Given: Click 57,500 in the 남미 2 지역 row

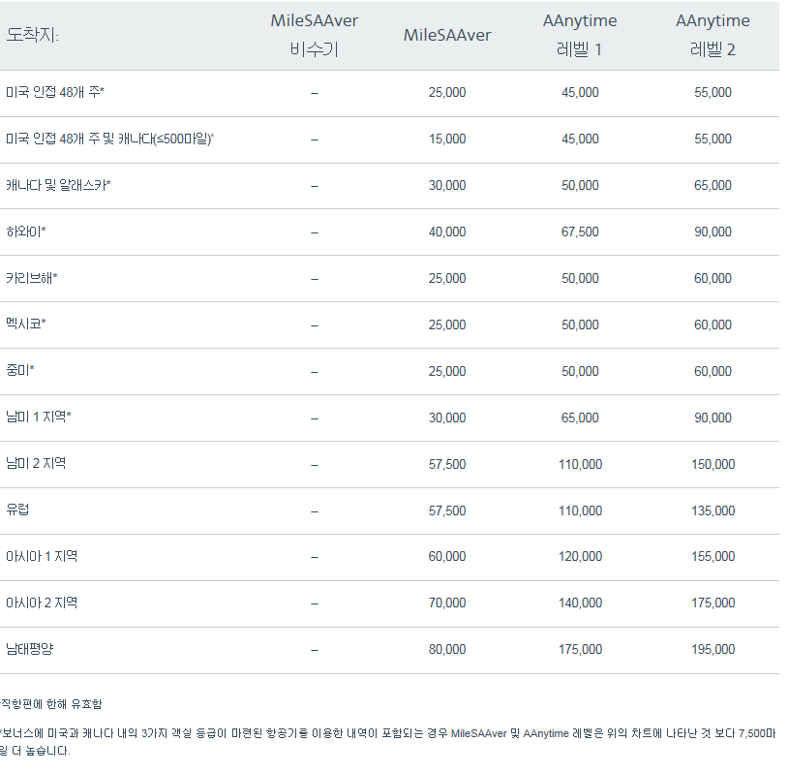Looking at the screenshot, I should tap(447, 464).
